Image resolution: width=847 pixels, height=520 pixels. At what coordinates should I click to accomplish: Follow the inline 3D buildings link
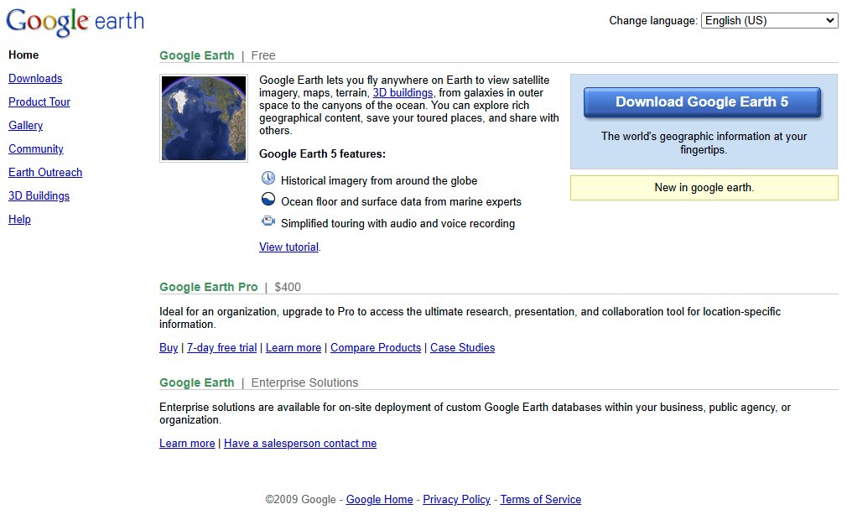tap(403, 93)
